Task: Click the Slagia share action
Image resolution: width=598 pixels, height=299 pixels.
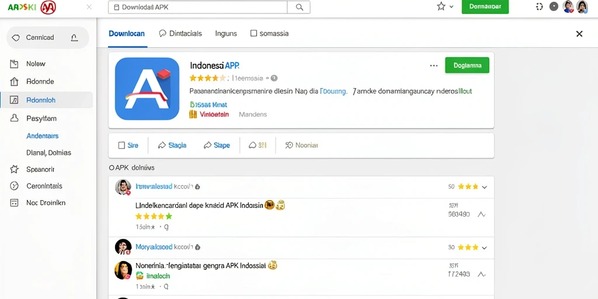Action: tap(172, 145)
